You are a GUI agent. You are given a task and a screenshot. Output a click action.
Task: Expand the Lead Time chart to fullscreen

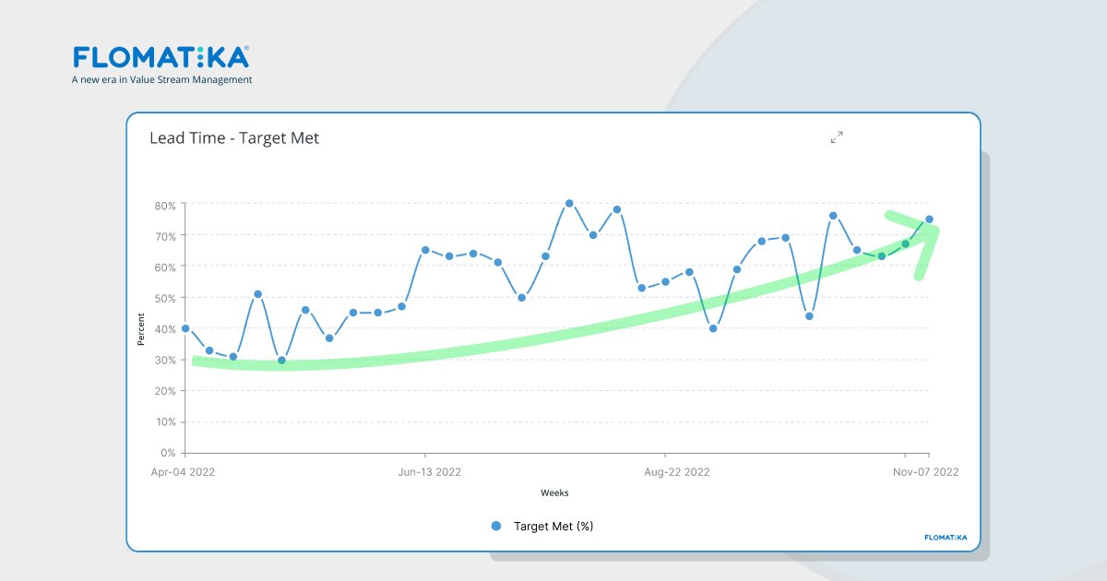[x=837, y=137]
